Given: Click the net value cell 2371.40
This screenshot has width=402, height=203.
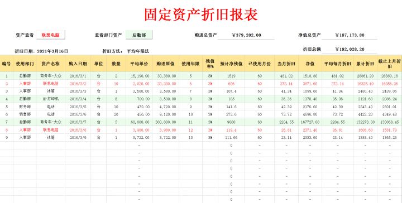Looking at the screenshot, I should coord(310,130).
